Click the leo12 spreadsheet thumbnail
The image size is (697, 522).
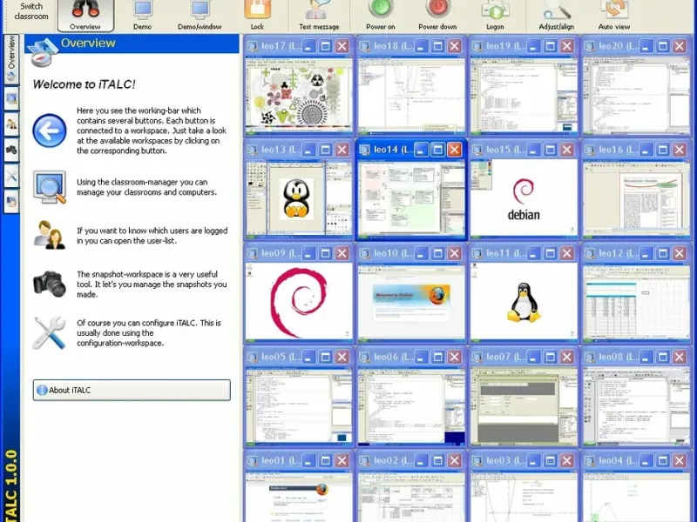[x=637, y=302]
